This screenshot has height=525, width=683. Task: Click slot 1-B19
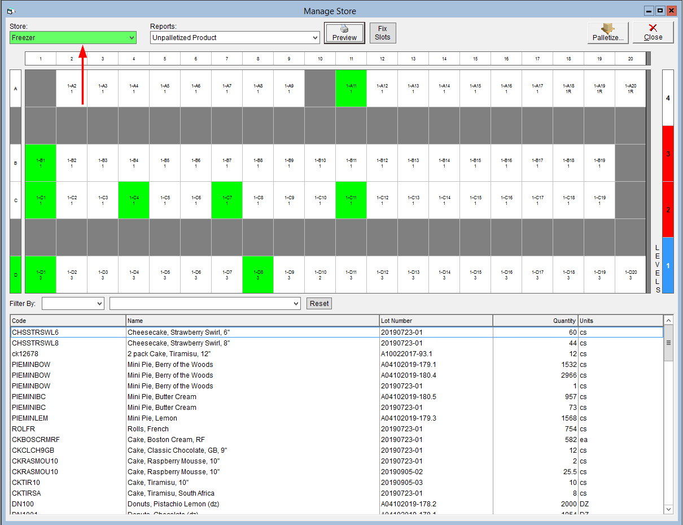(599, 163)
